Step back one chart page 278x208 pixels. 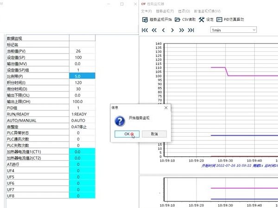[x=163, y=30]
